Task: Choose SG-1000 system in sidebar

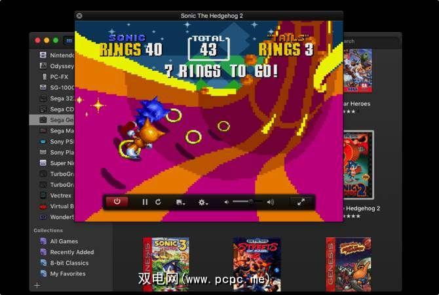Action: tap(56, 87)
